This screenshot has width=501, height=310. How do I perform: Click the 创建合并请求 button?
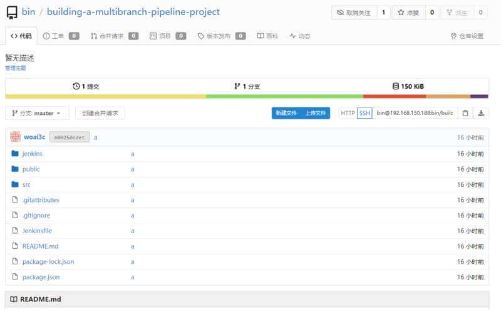[x=100, y=113]
